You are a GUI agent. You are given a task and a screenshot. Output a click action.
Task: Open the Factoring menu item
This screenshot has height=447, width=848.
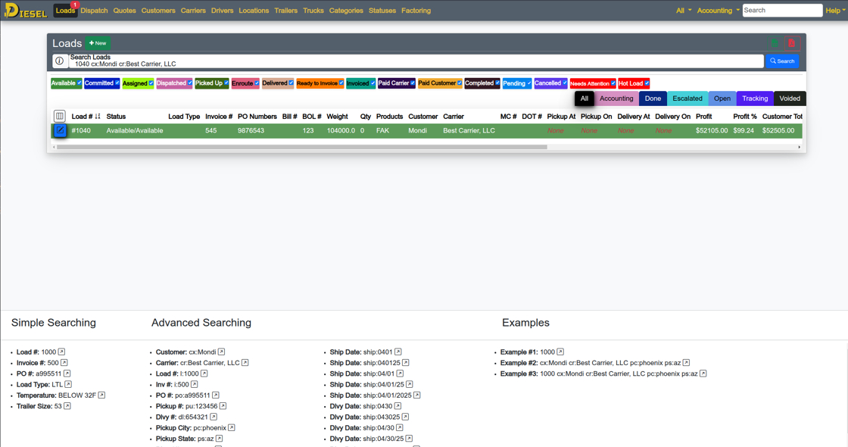coord(416,11)
